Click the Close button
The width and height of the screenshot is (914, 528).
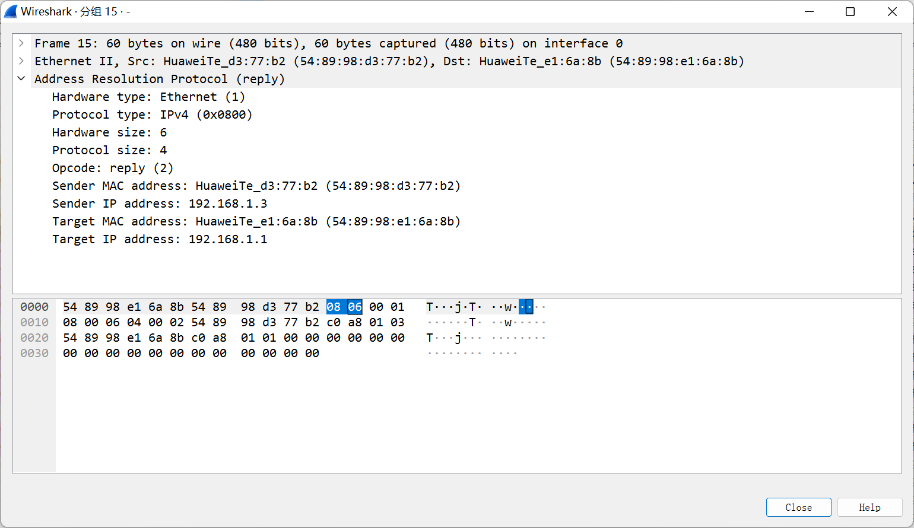pos(798,507)
